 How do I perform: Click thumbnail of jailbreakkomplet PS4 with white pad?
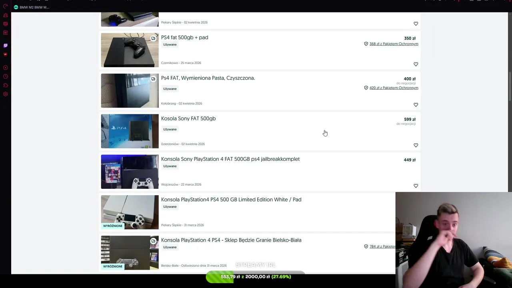(x=130, y=172)
